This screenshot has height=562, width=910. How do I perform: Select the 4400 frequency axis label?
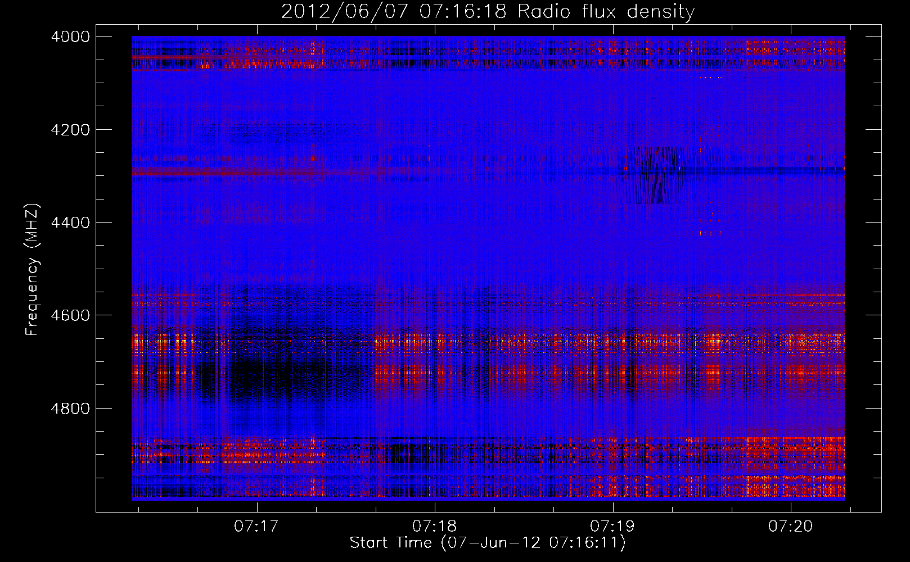70,223
